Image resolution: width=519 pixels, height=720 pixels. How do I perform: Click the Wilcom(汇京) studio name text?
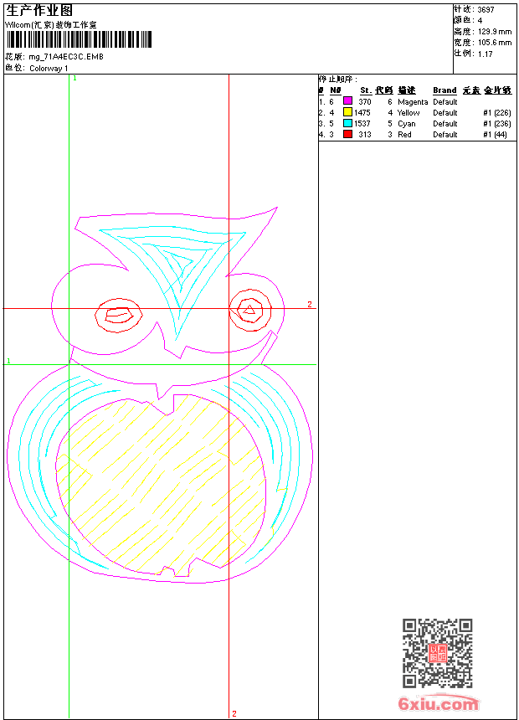tap(50, 25)
